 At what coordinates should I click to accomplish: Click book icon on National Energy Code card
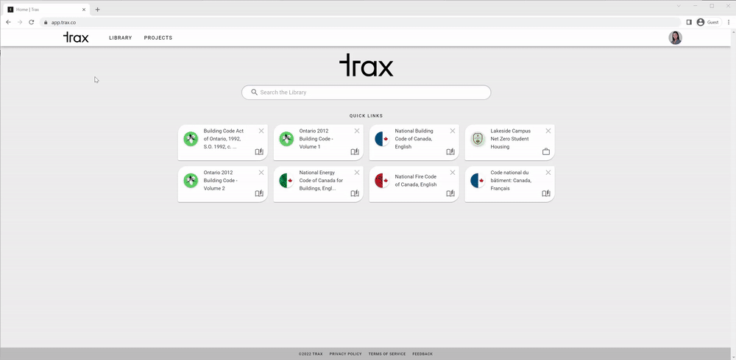(x=355, y=193)
